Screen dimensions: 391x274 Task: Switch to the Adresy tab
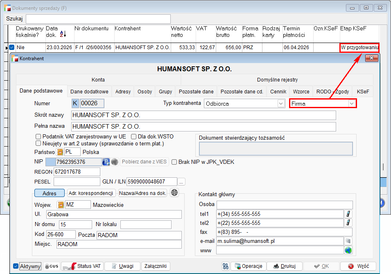(123, 92)
